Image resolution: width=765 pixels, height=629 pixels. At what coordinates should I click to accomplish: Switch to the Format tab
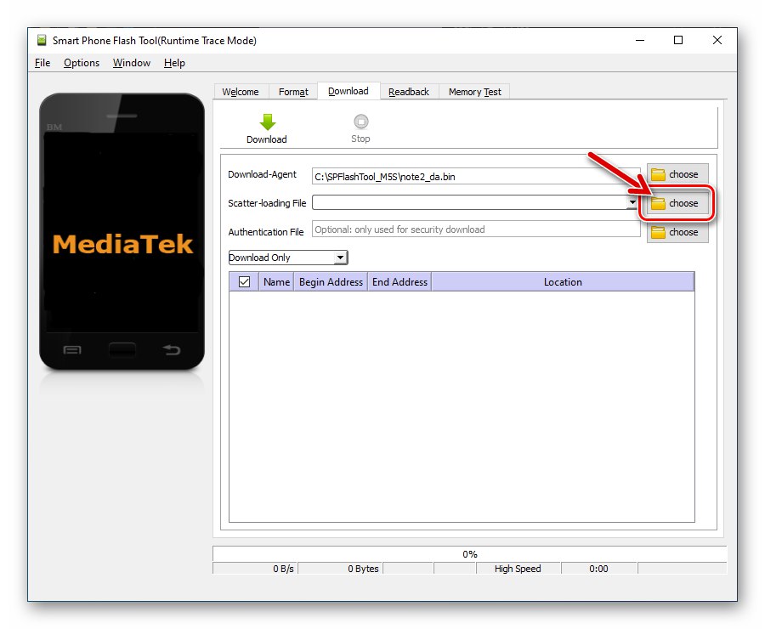(293, 92)
